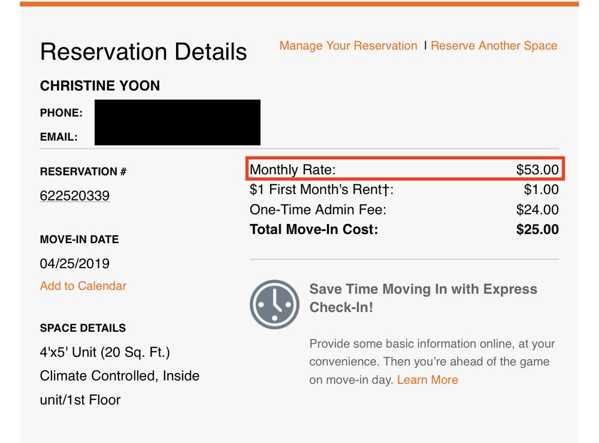Click the Reservation Details heading
Viewport: 599px width, 443px height.
[x=143, y=52]
